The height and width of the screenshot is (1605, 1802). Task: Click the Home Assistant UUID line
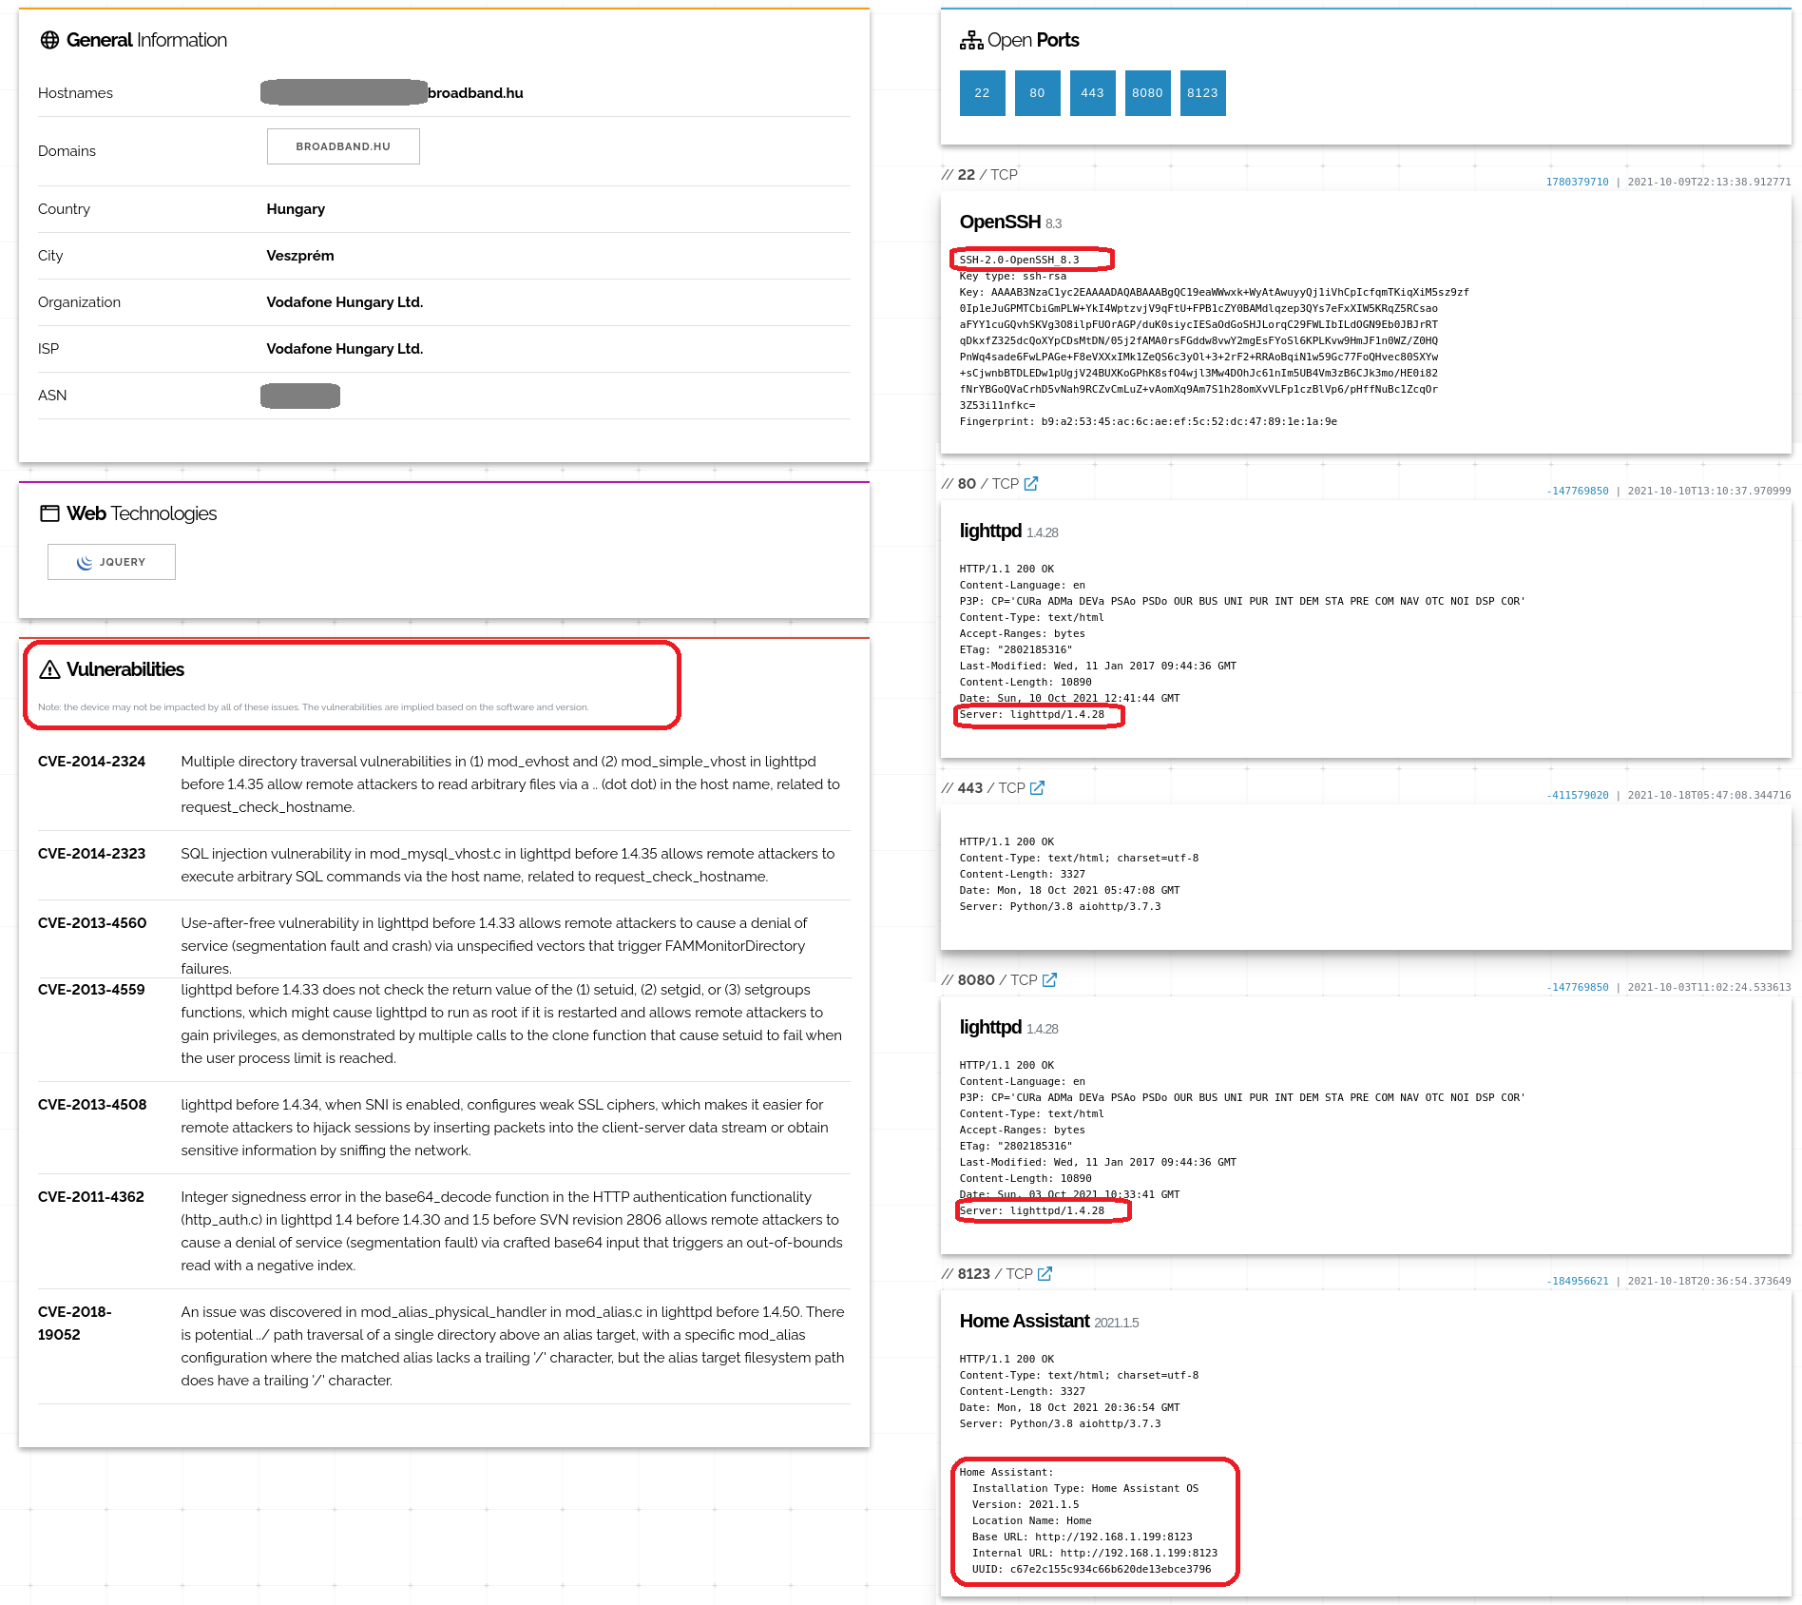(x=1092, y=1570)
